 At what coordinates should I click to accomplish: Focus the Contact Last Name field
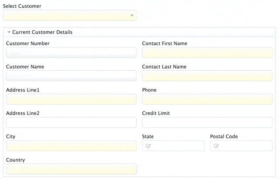207,76
